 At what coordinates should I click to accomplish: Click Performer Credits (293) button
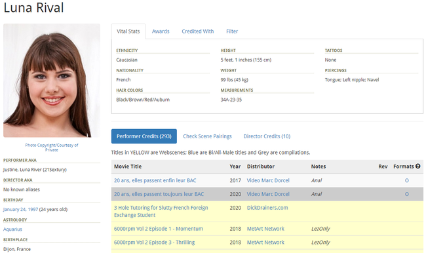coord(144,136)
